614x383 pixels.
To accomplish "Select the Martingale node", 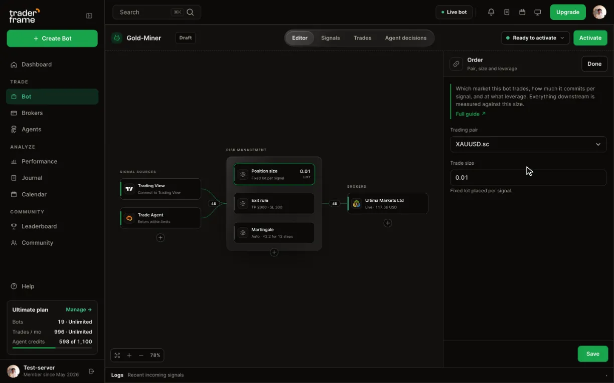I will (274, 233).
